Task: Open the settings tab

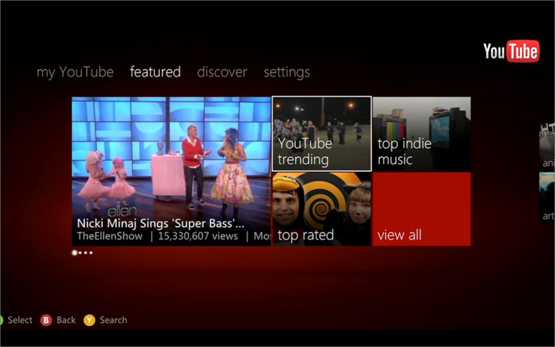Action: point(287,73)
